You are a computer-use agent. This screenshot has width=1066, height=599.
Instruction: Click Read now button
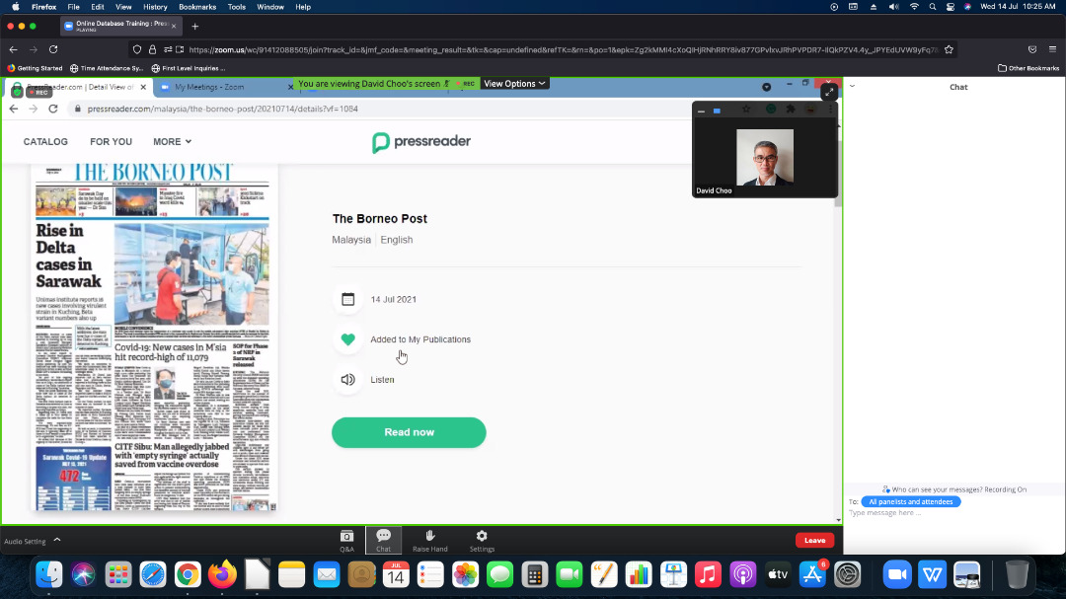pos(409,432)
